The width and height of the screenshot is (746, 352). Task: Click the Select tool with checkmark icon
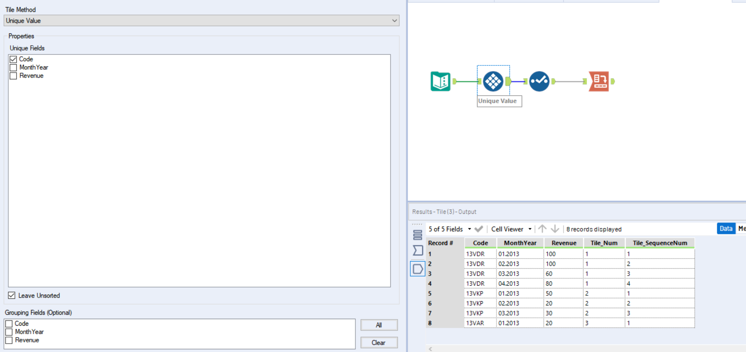coord(539,81)
